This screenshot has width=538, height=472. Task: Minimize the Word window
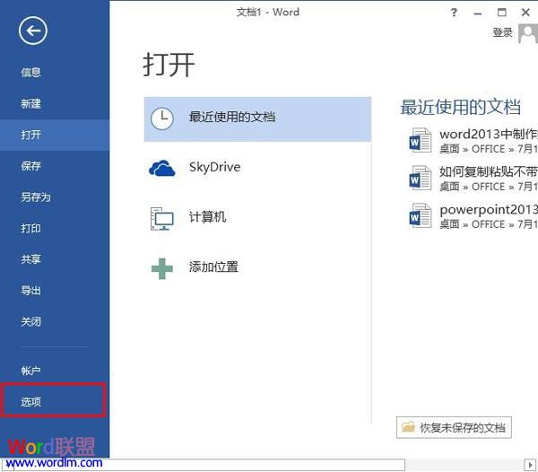pos(478,13)
